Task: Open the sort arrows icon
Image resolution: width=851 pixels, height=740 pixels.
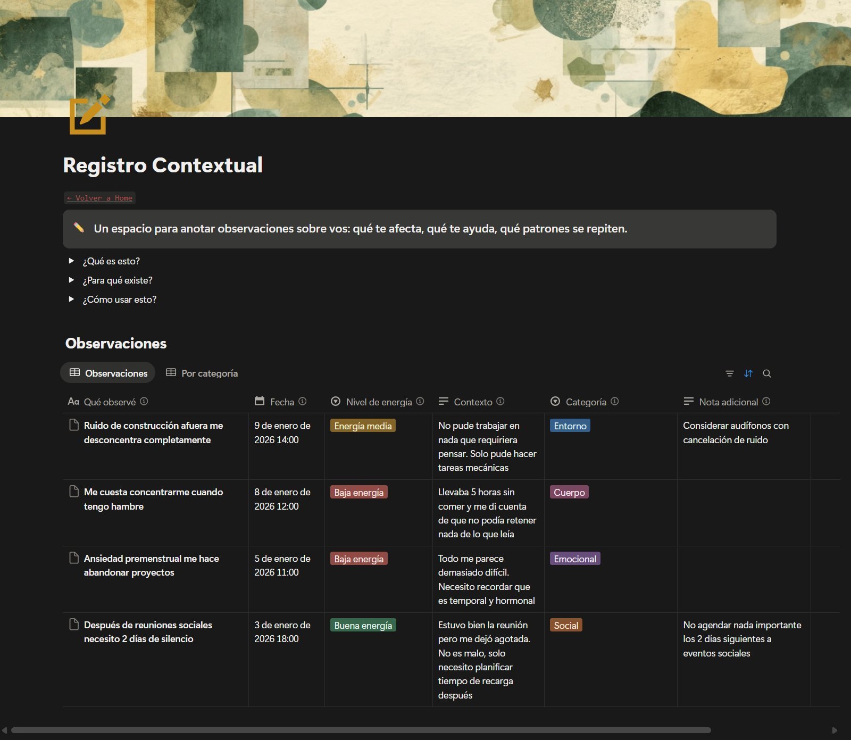Action: tap(748, 373)
